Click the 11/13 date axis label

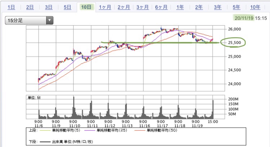[127, 126]
